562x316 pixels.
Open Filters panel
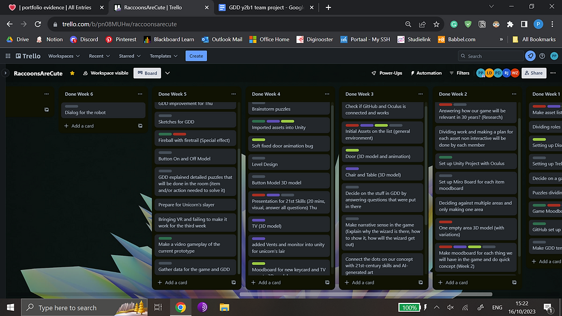[459, 73]
